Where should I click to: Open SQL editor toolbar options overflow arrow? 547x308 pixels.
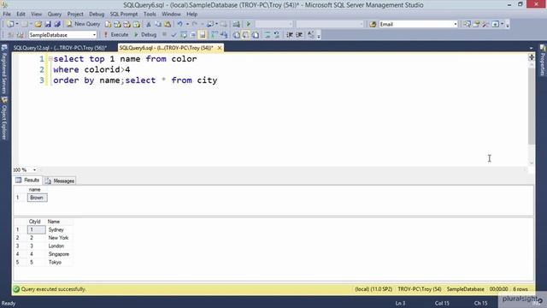point(319,36)
